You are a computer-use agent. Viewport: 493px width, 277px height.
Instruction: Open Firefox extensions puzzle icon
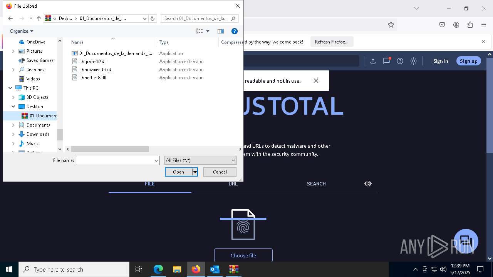click(470, 25)
